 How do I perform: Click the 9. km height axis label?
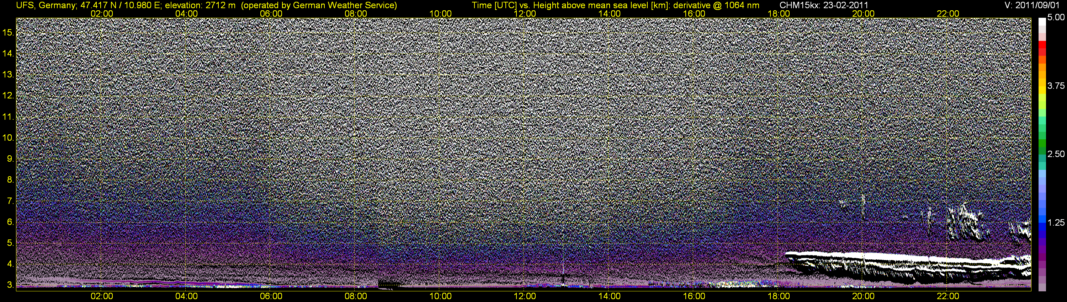coord(10,159)
